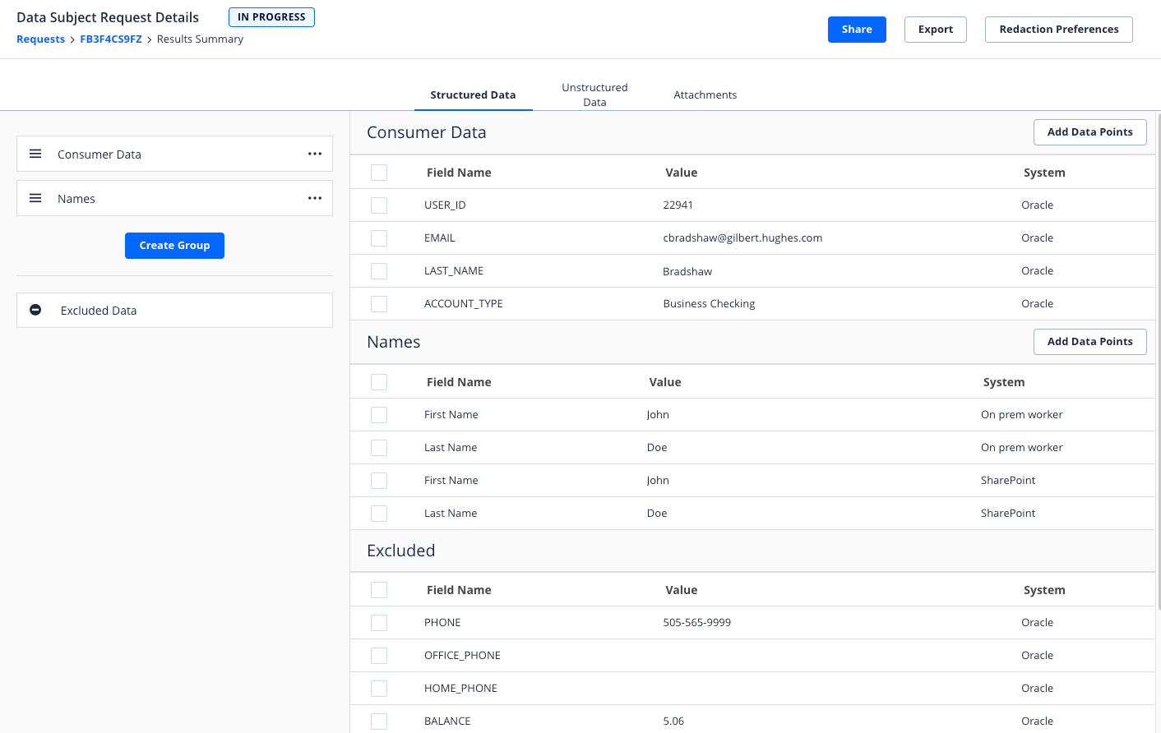
Task: Check the select-all box in Consumer Data header
Action: pos(379,173)
